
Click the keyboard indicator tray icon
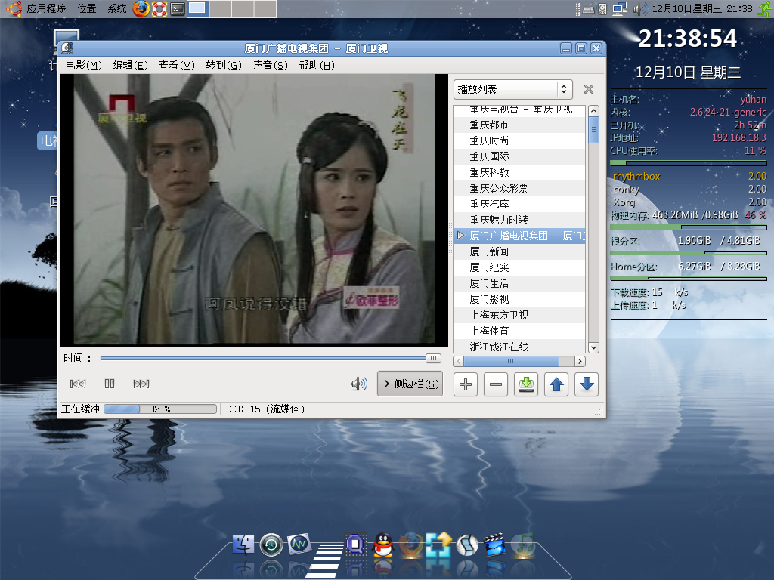[588, 9]
